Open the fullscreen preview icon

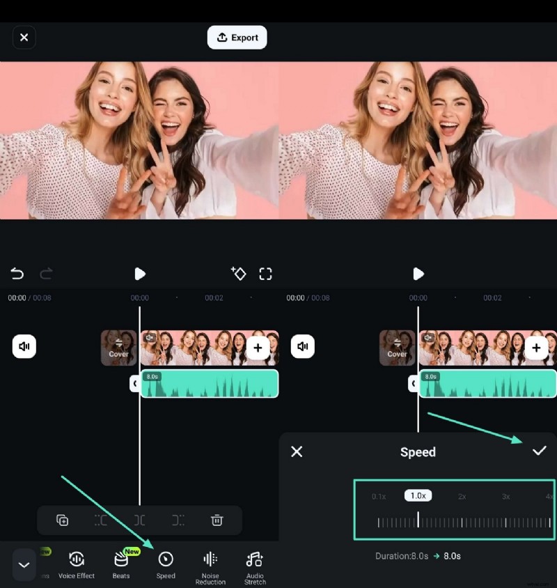click(x=265, y=274)
